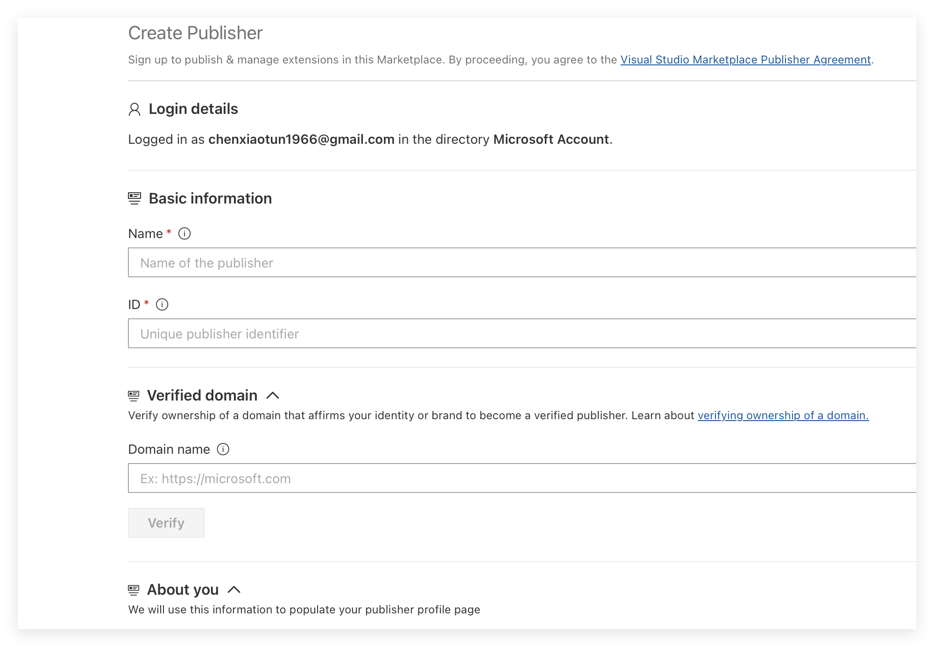This screenshot has height=647, width=934.
Task: Click the Login details heading
Action: (x=193, y=109)
